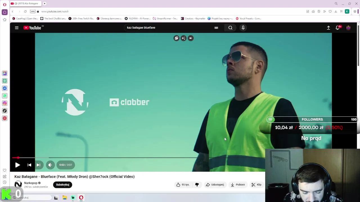Image resolution: width=360 pixels, height=202 pixels.
Task: Open Opera tab search magnifier
Action: [x=336, y=4]
